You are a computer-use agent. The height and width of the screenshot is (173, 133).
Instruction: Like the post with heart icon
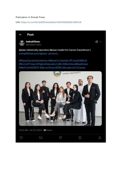pyautogui.click(x=60, y=138)
